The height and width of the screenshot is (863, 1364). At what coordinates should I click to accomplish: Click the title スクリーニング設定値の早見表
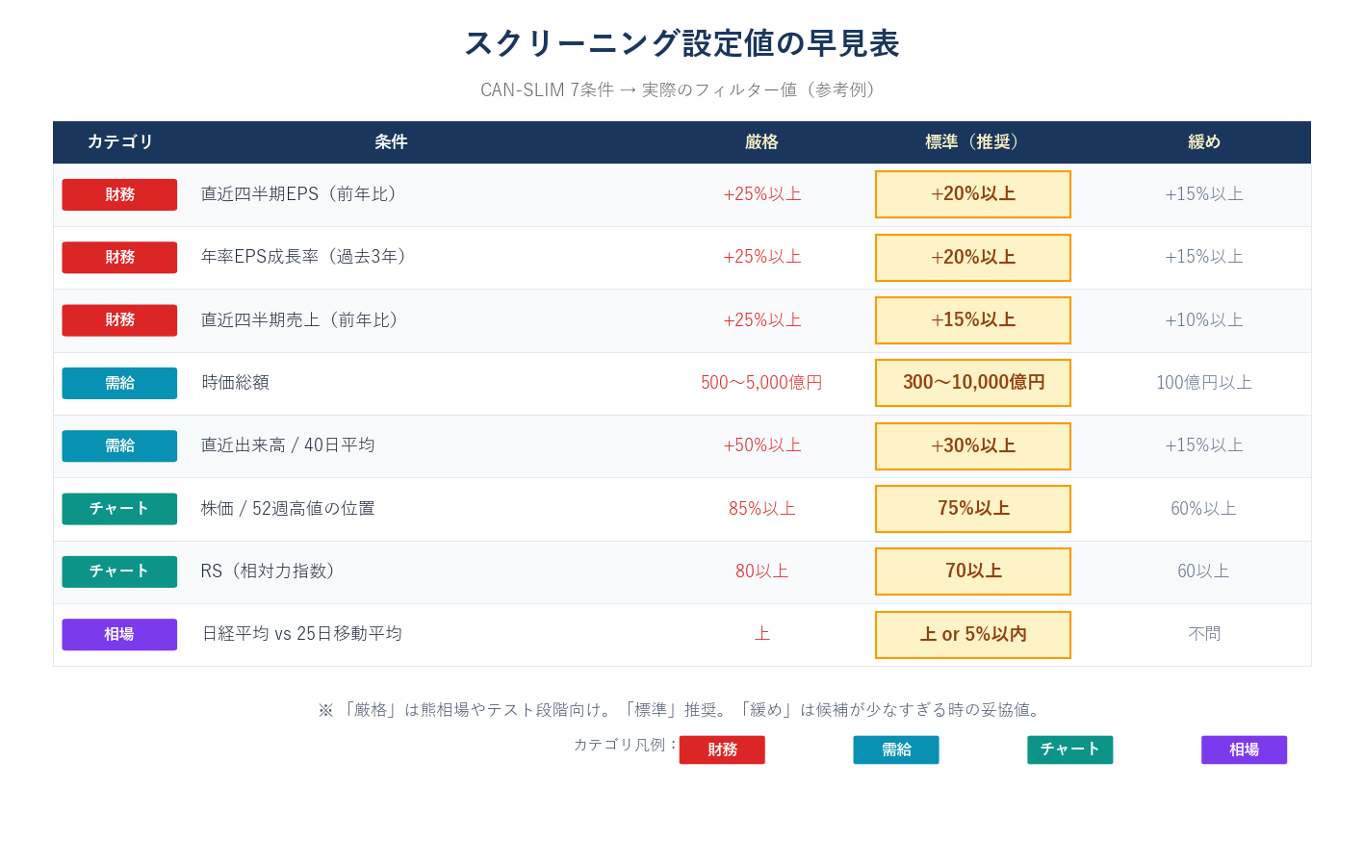pos(682,43)
